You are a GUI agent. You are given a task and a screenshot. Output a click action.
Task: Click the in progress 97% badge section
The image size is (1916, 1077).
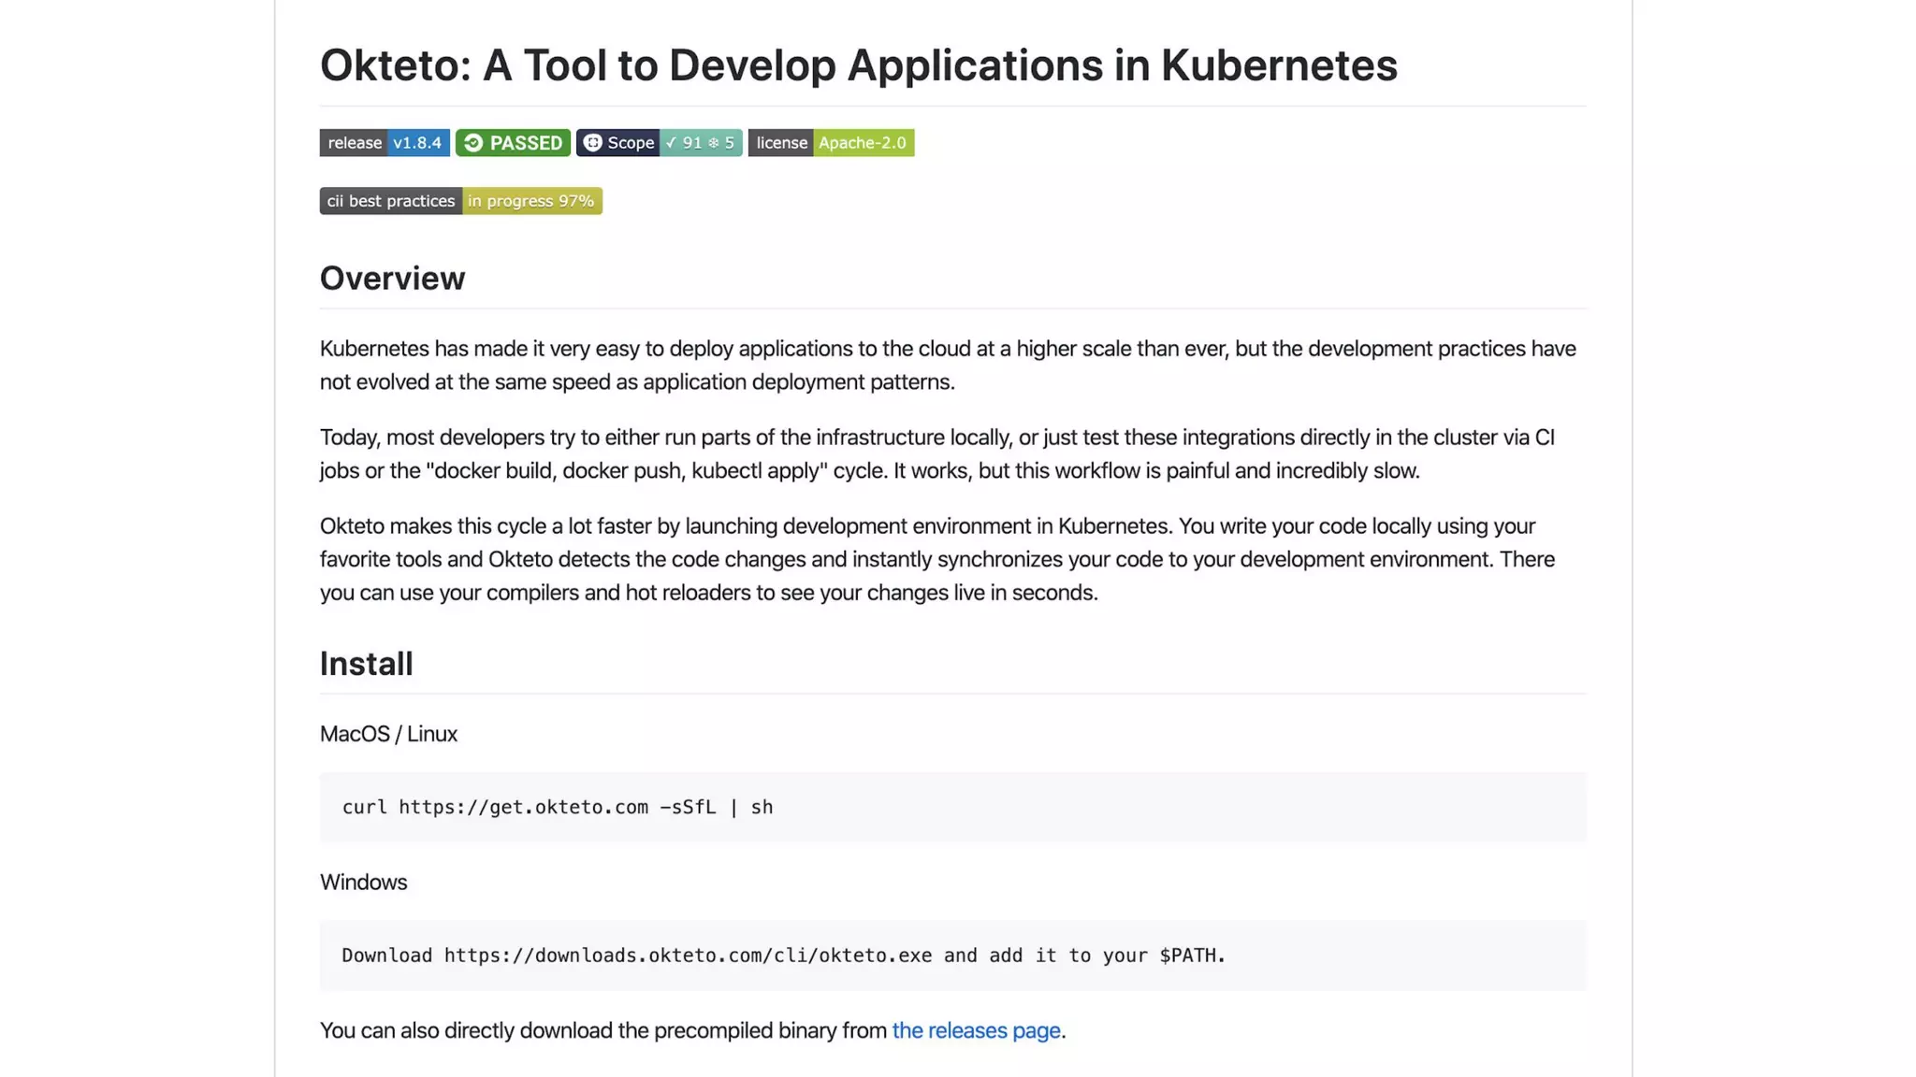click(x=531, y=201)
